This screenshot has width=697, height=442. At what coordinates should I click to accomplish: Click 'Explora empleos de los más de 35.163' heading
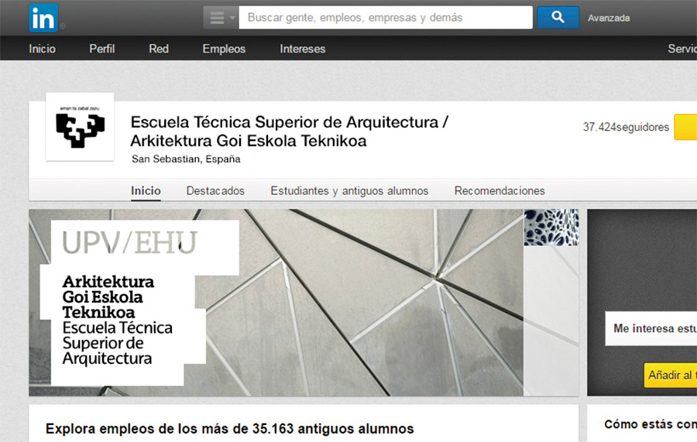pyautogui.click(x=229, y=429)
